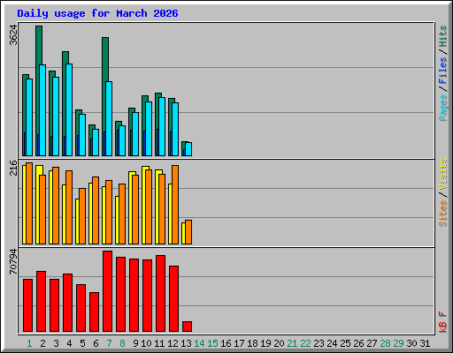Click the orange sites bar for day 13
Image resolution: width=453 pixels, height=353 pixels.
pos(188,232)
